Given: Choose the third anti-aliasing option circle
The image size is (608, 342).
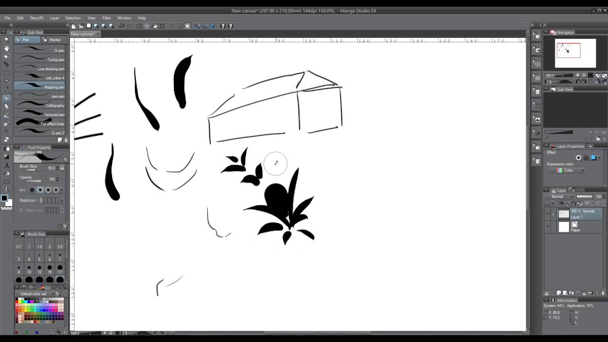Looking at the screenshot, I should click(x=48, y=190).
